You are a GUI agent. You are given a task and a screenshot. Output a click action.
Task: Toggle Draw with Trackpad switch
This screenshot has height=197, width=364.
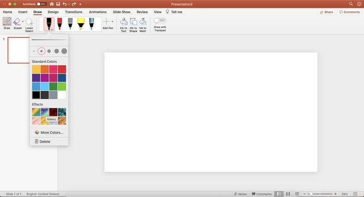pos(160,21)
